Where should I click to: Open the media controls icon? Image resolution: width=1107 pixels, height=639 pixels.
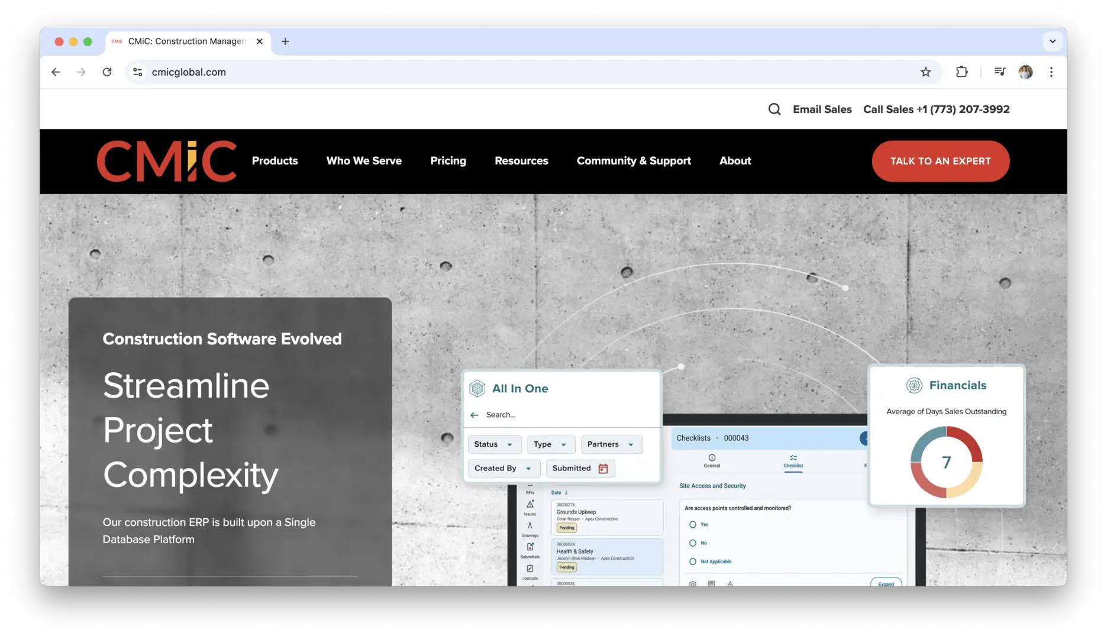pos(999,72)
